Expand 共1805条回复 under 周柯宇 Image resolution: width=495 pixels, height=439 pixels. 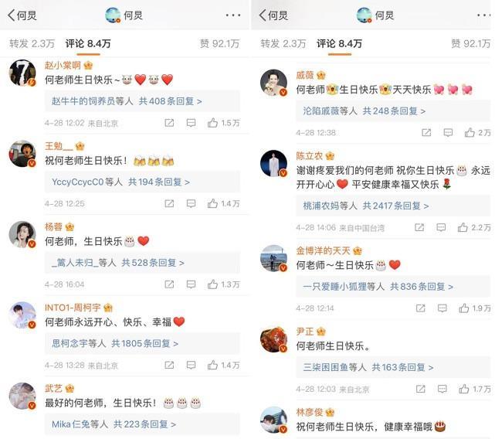pyautogui.click(x=115, y=343)
